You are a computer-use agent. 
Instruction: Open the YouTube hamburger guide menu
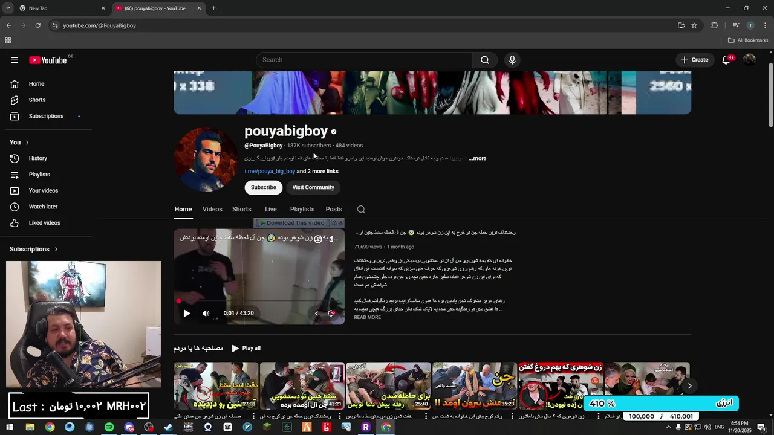15,60
